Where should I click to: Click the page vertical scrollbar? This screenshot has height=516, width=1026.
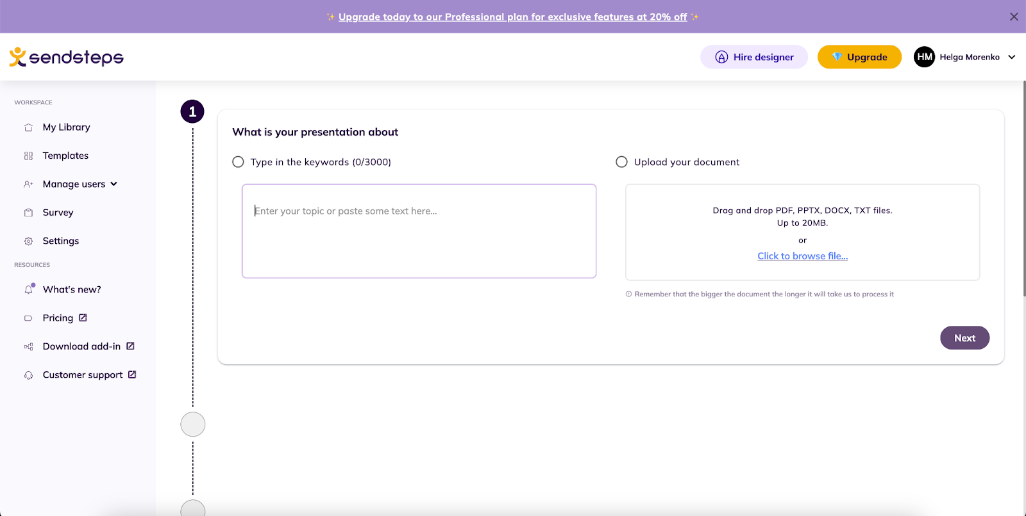(x=1023, y=188)
